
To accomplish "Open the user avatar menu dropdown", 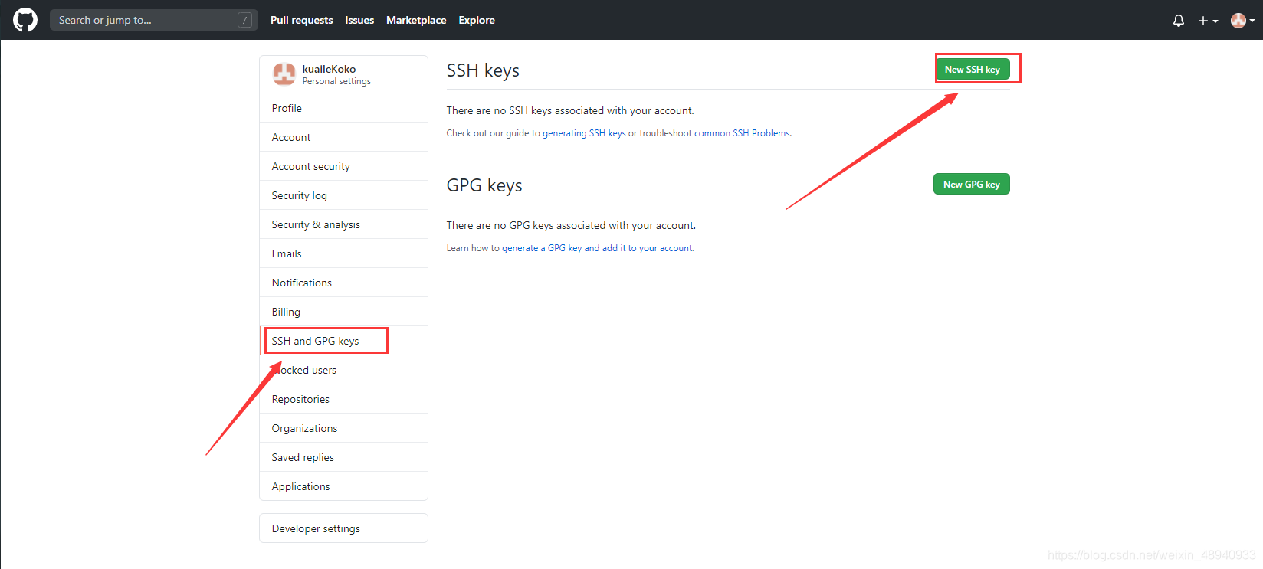I will pyautogui.click(x=1242, y=21).
